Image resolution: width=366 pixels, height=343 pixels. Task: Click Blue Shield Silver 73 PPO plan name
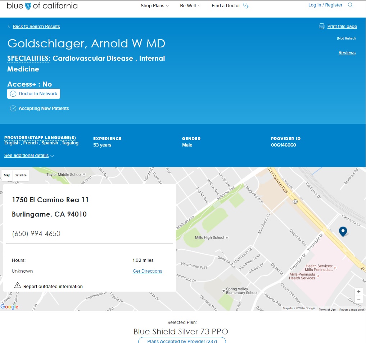point(181,332)
